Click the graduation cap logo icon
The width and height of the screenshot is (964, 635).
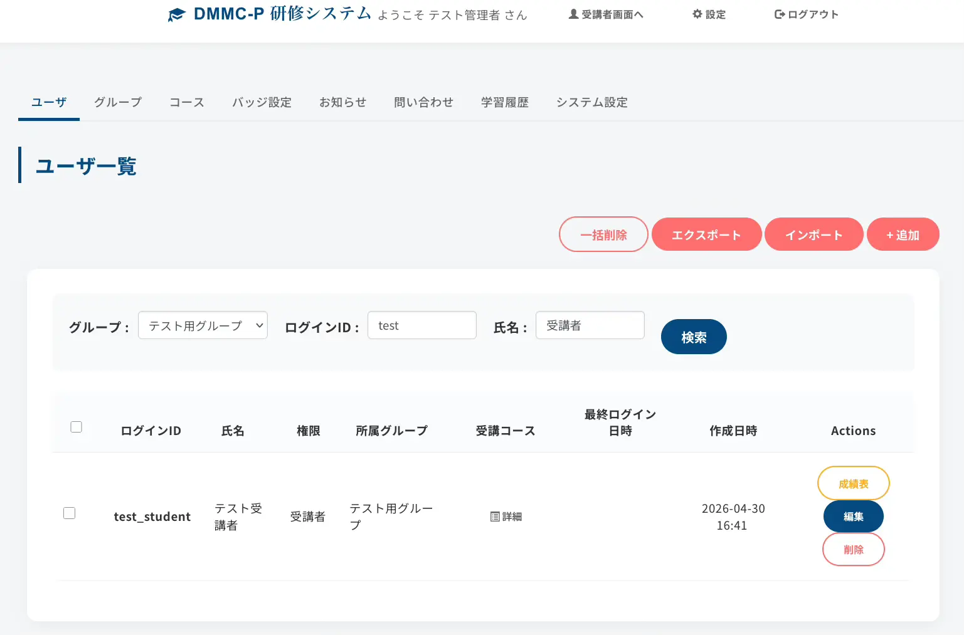pos(177,15)
